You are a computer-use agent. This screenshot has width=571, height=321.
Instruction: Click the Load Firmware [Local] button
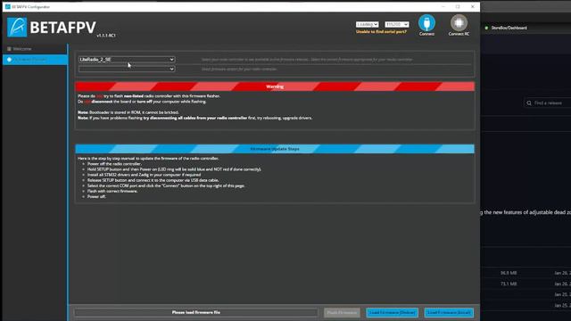coord(449,313)
